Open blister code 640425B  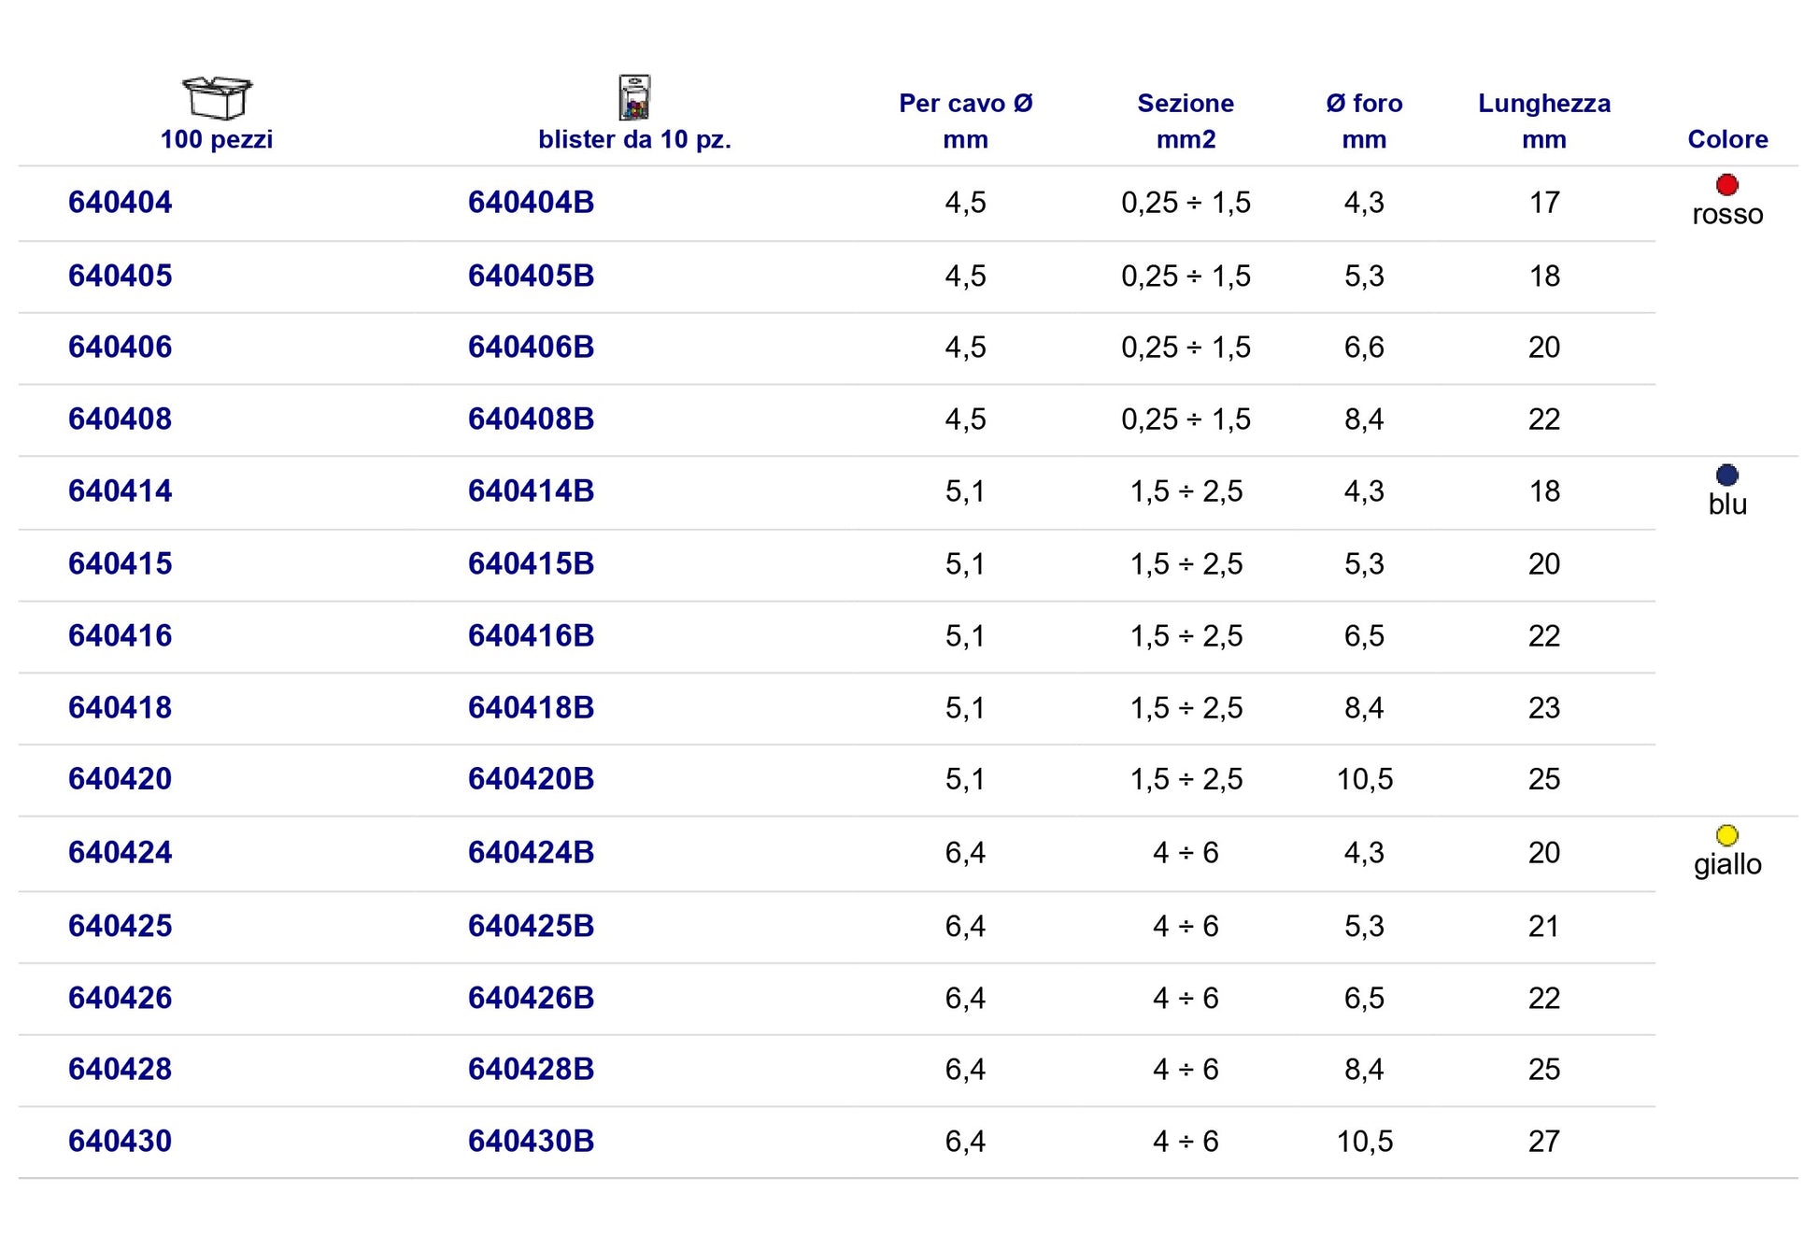[x=532, y=927]
